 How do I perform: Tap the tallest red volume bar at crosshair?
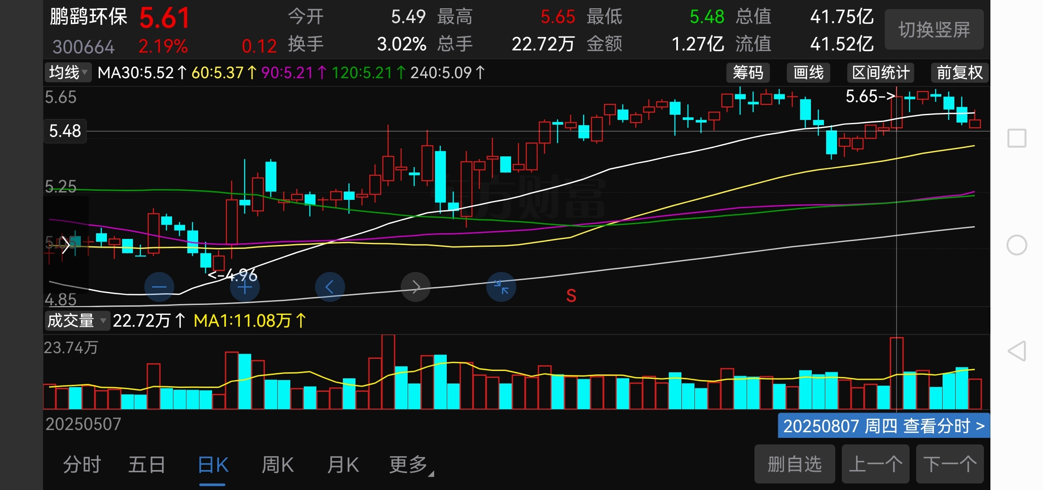point(897,373)
